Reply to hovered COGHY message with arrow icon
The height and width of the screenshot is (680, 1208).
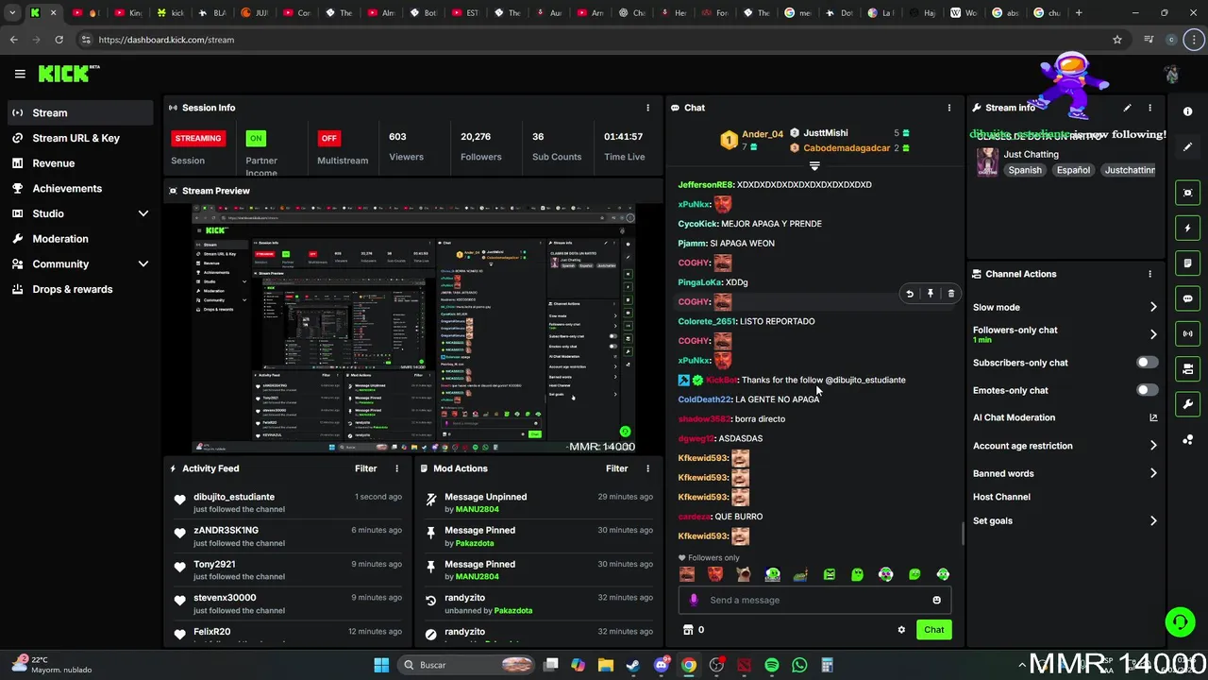coord(909,294)
